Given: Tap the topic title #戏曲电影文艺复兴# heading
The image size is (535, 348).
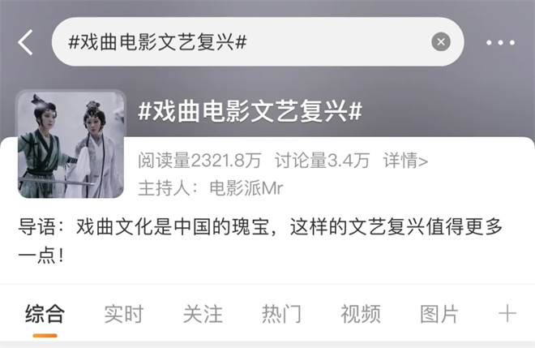Looking at the screenshot, I should 250,112.
